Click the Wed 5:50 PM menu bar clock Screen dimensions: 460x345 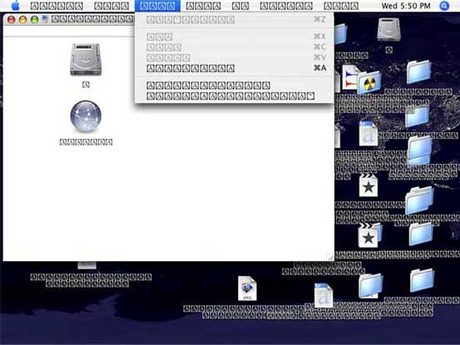click(x=406, y=6)
